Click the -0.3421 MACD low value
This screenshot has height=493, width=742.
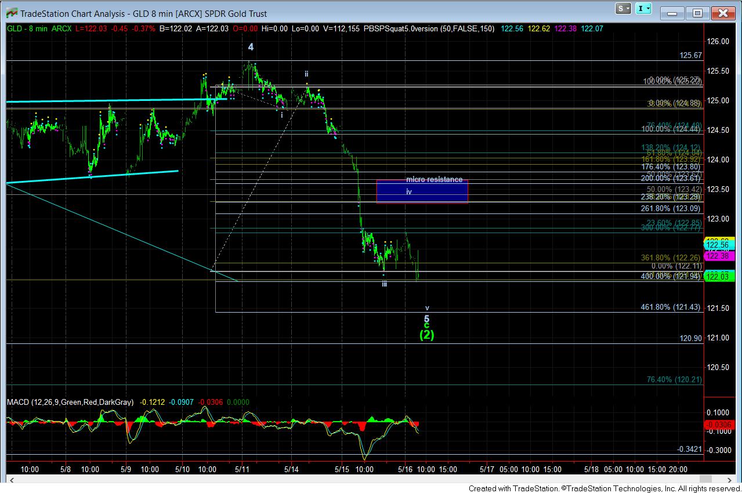689,449
